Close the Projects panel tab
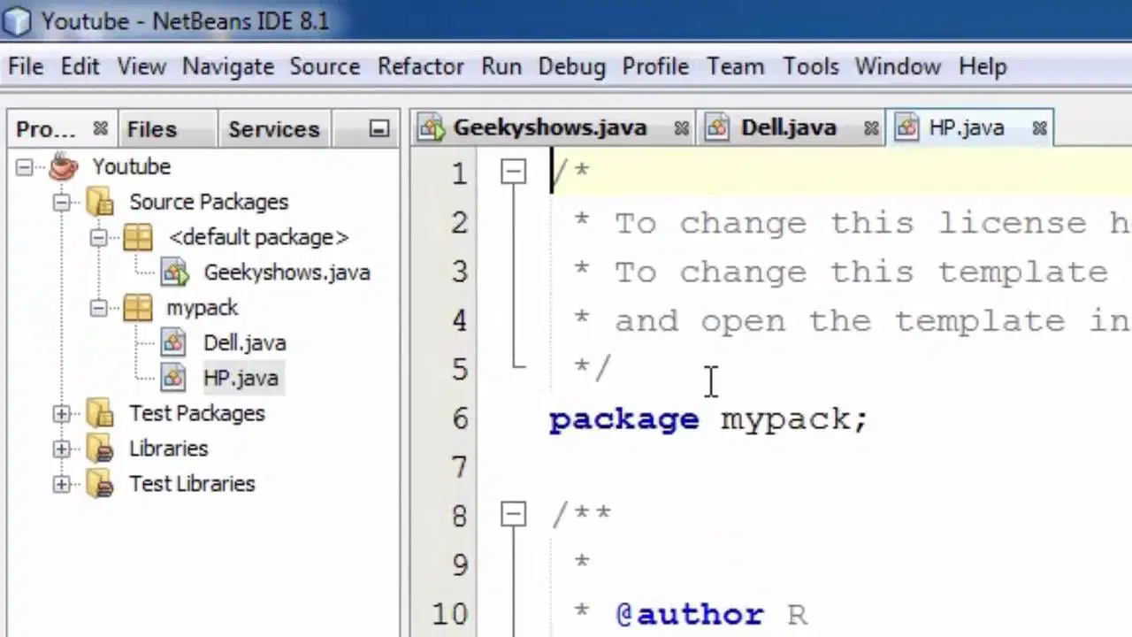1132x637 pixels. tap(101, 129)
